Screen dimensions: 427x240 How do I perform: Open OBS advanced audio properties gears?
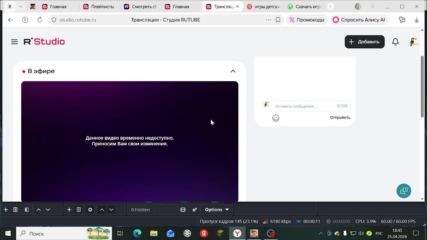195,210
